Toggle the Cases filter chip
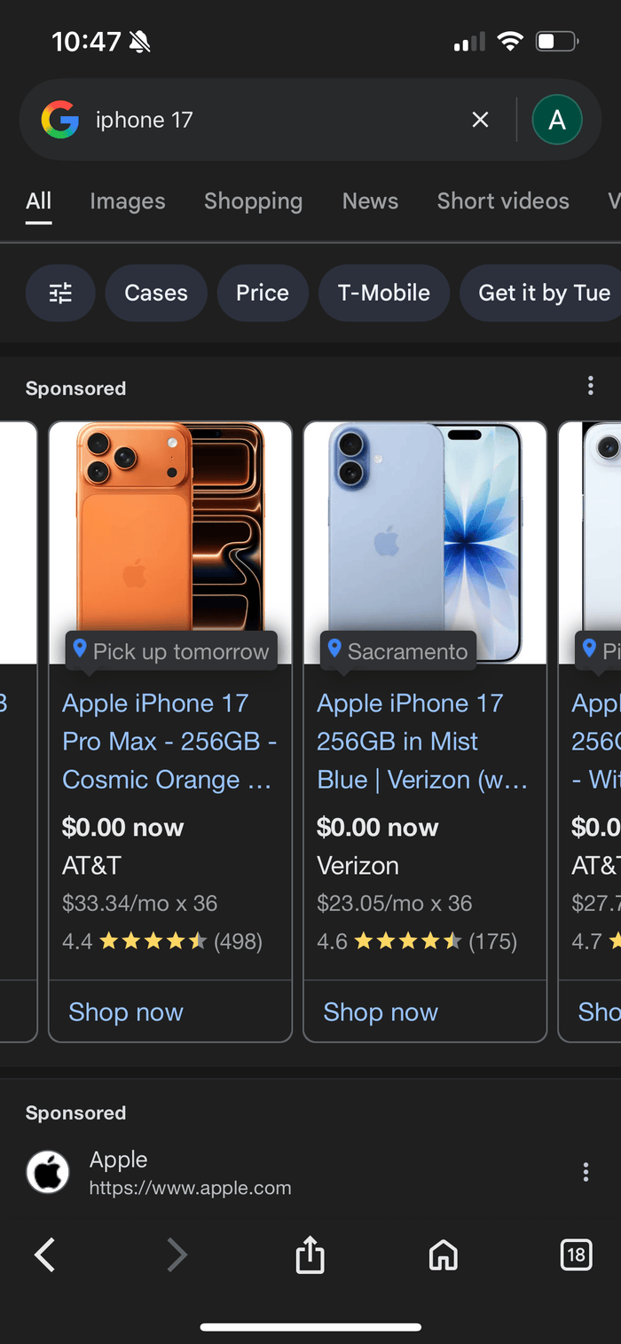621x1344 pixels. [156, 293]
